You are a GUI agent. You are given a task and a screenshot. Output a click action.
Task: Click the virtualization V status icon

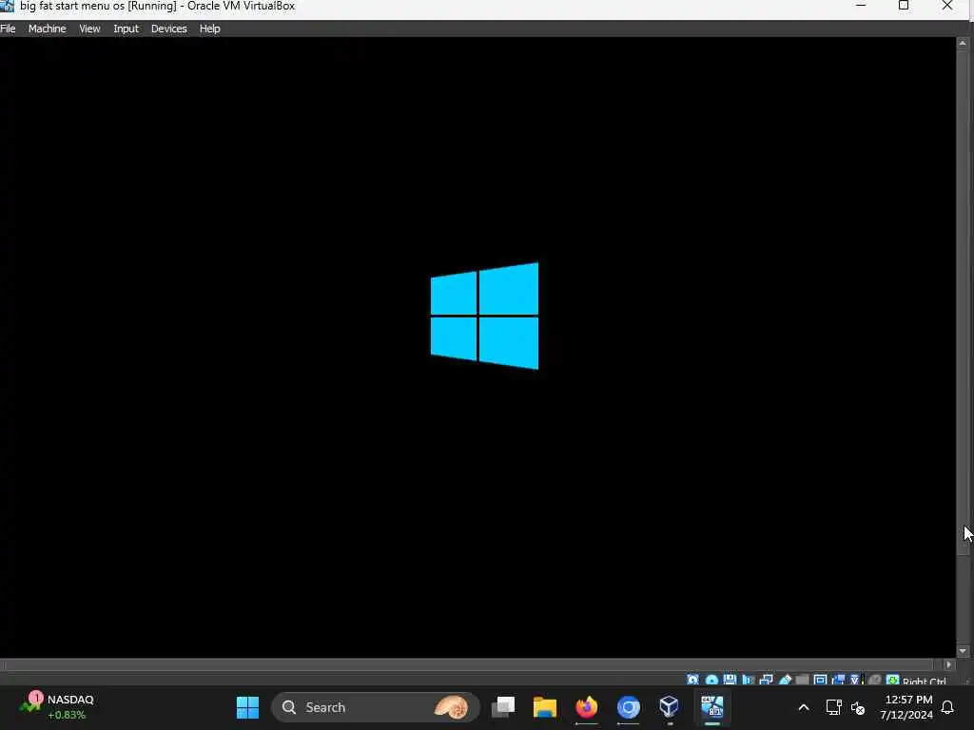coord(855,681)
